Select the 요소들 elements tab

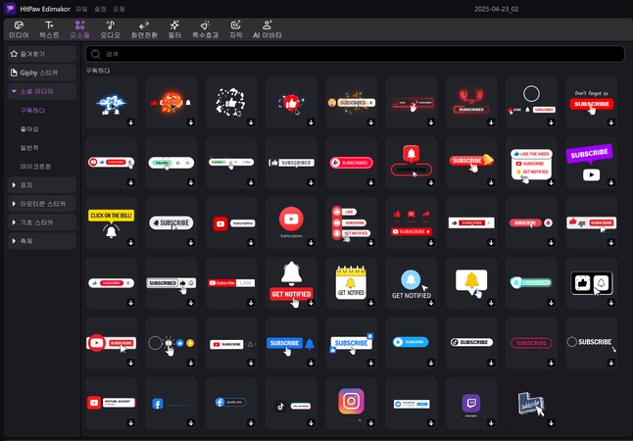[x=80, y=29]
